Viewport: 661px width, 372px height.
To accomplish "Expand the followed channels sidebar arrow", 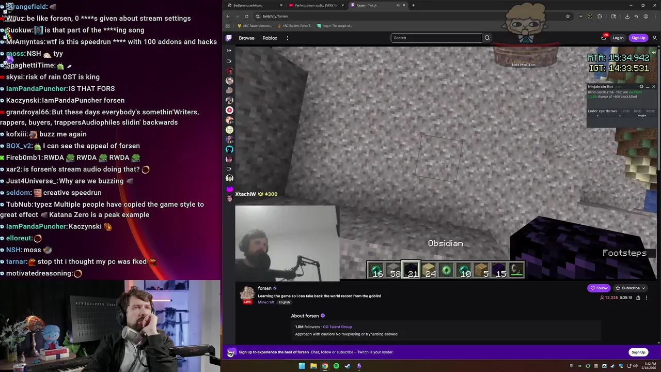I will tap(229, 50).
